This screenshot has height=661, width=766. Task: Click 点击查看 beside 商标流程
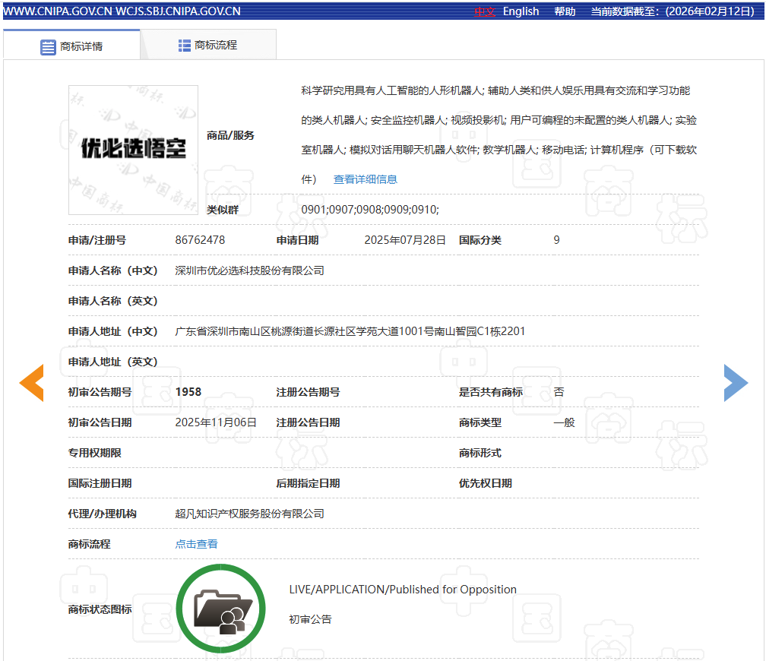click(x=196, y=544)
